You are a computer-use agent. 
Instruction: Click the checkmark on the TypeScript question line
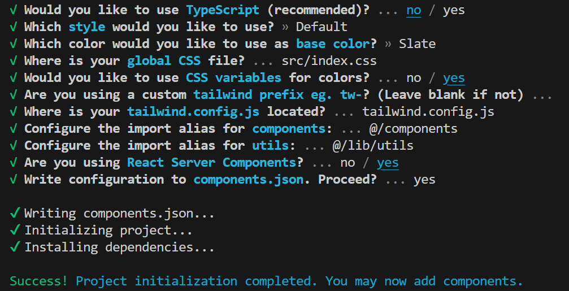[x=14, y=10]
